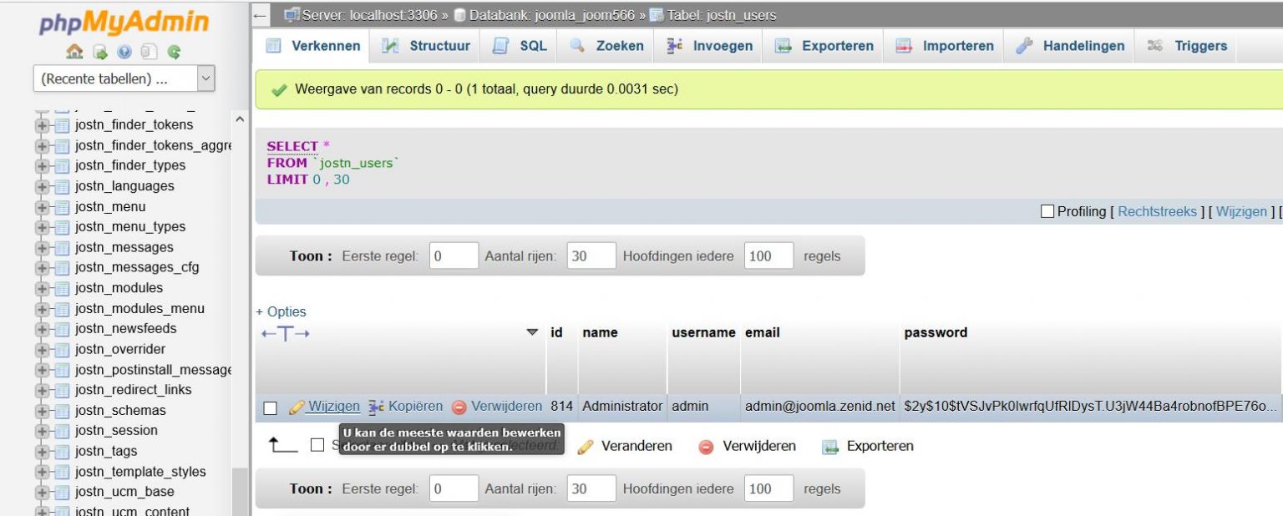Expand the jostn_modules_menu tree node
Image resolution: width=1283 pixels, height=516 pixels.
[43, 309]
